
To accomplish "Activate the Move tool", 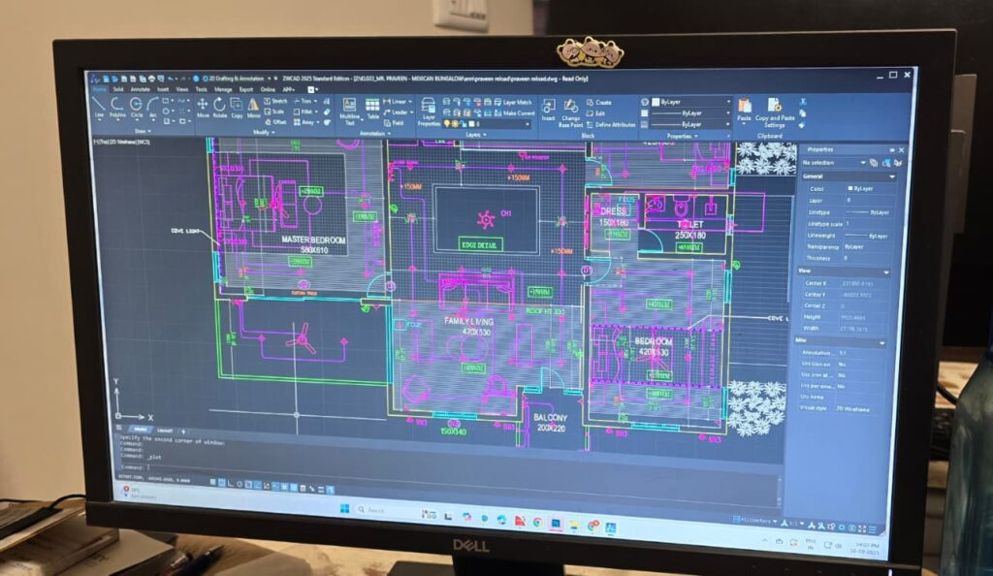I will pos(203,107).
